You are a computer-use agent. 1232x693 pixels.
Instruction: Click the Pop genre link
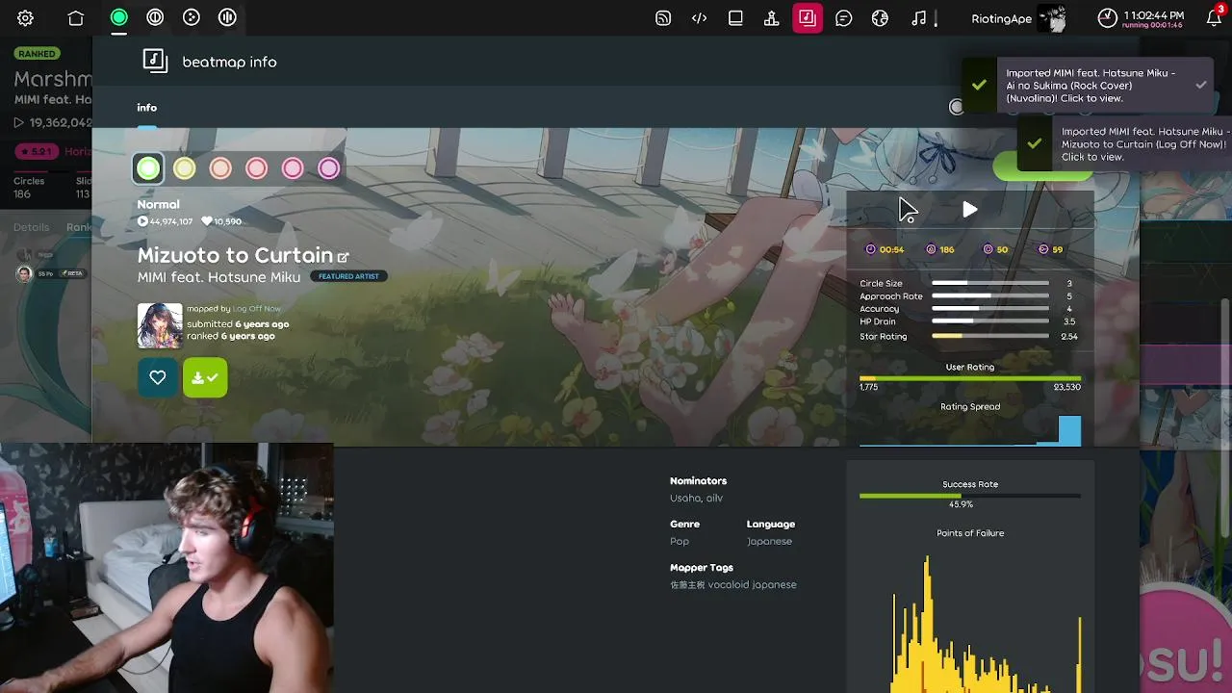coord(680,541)
